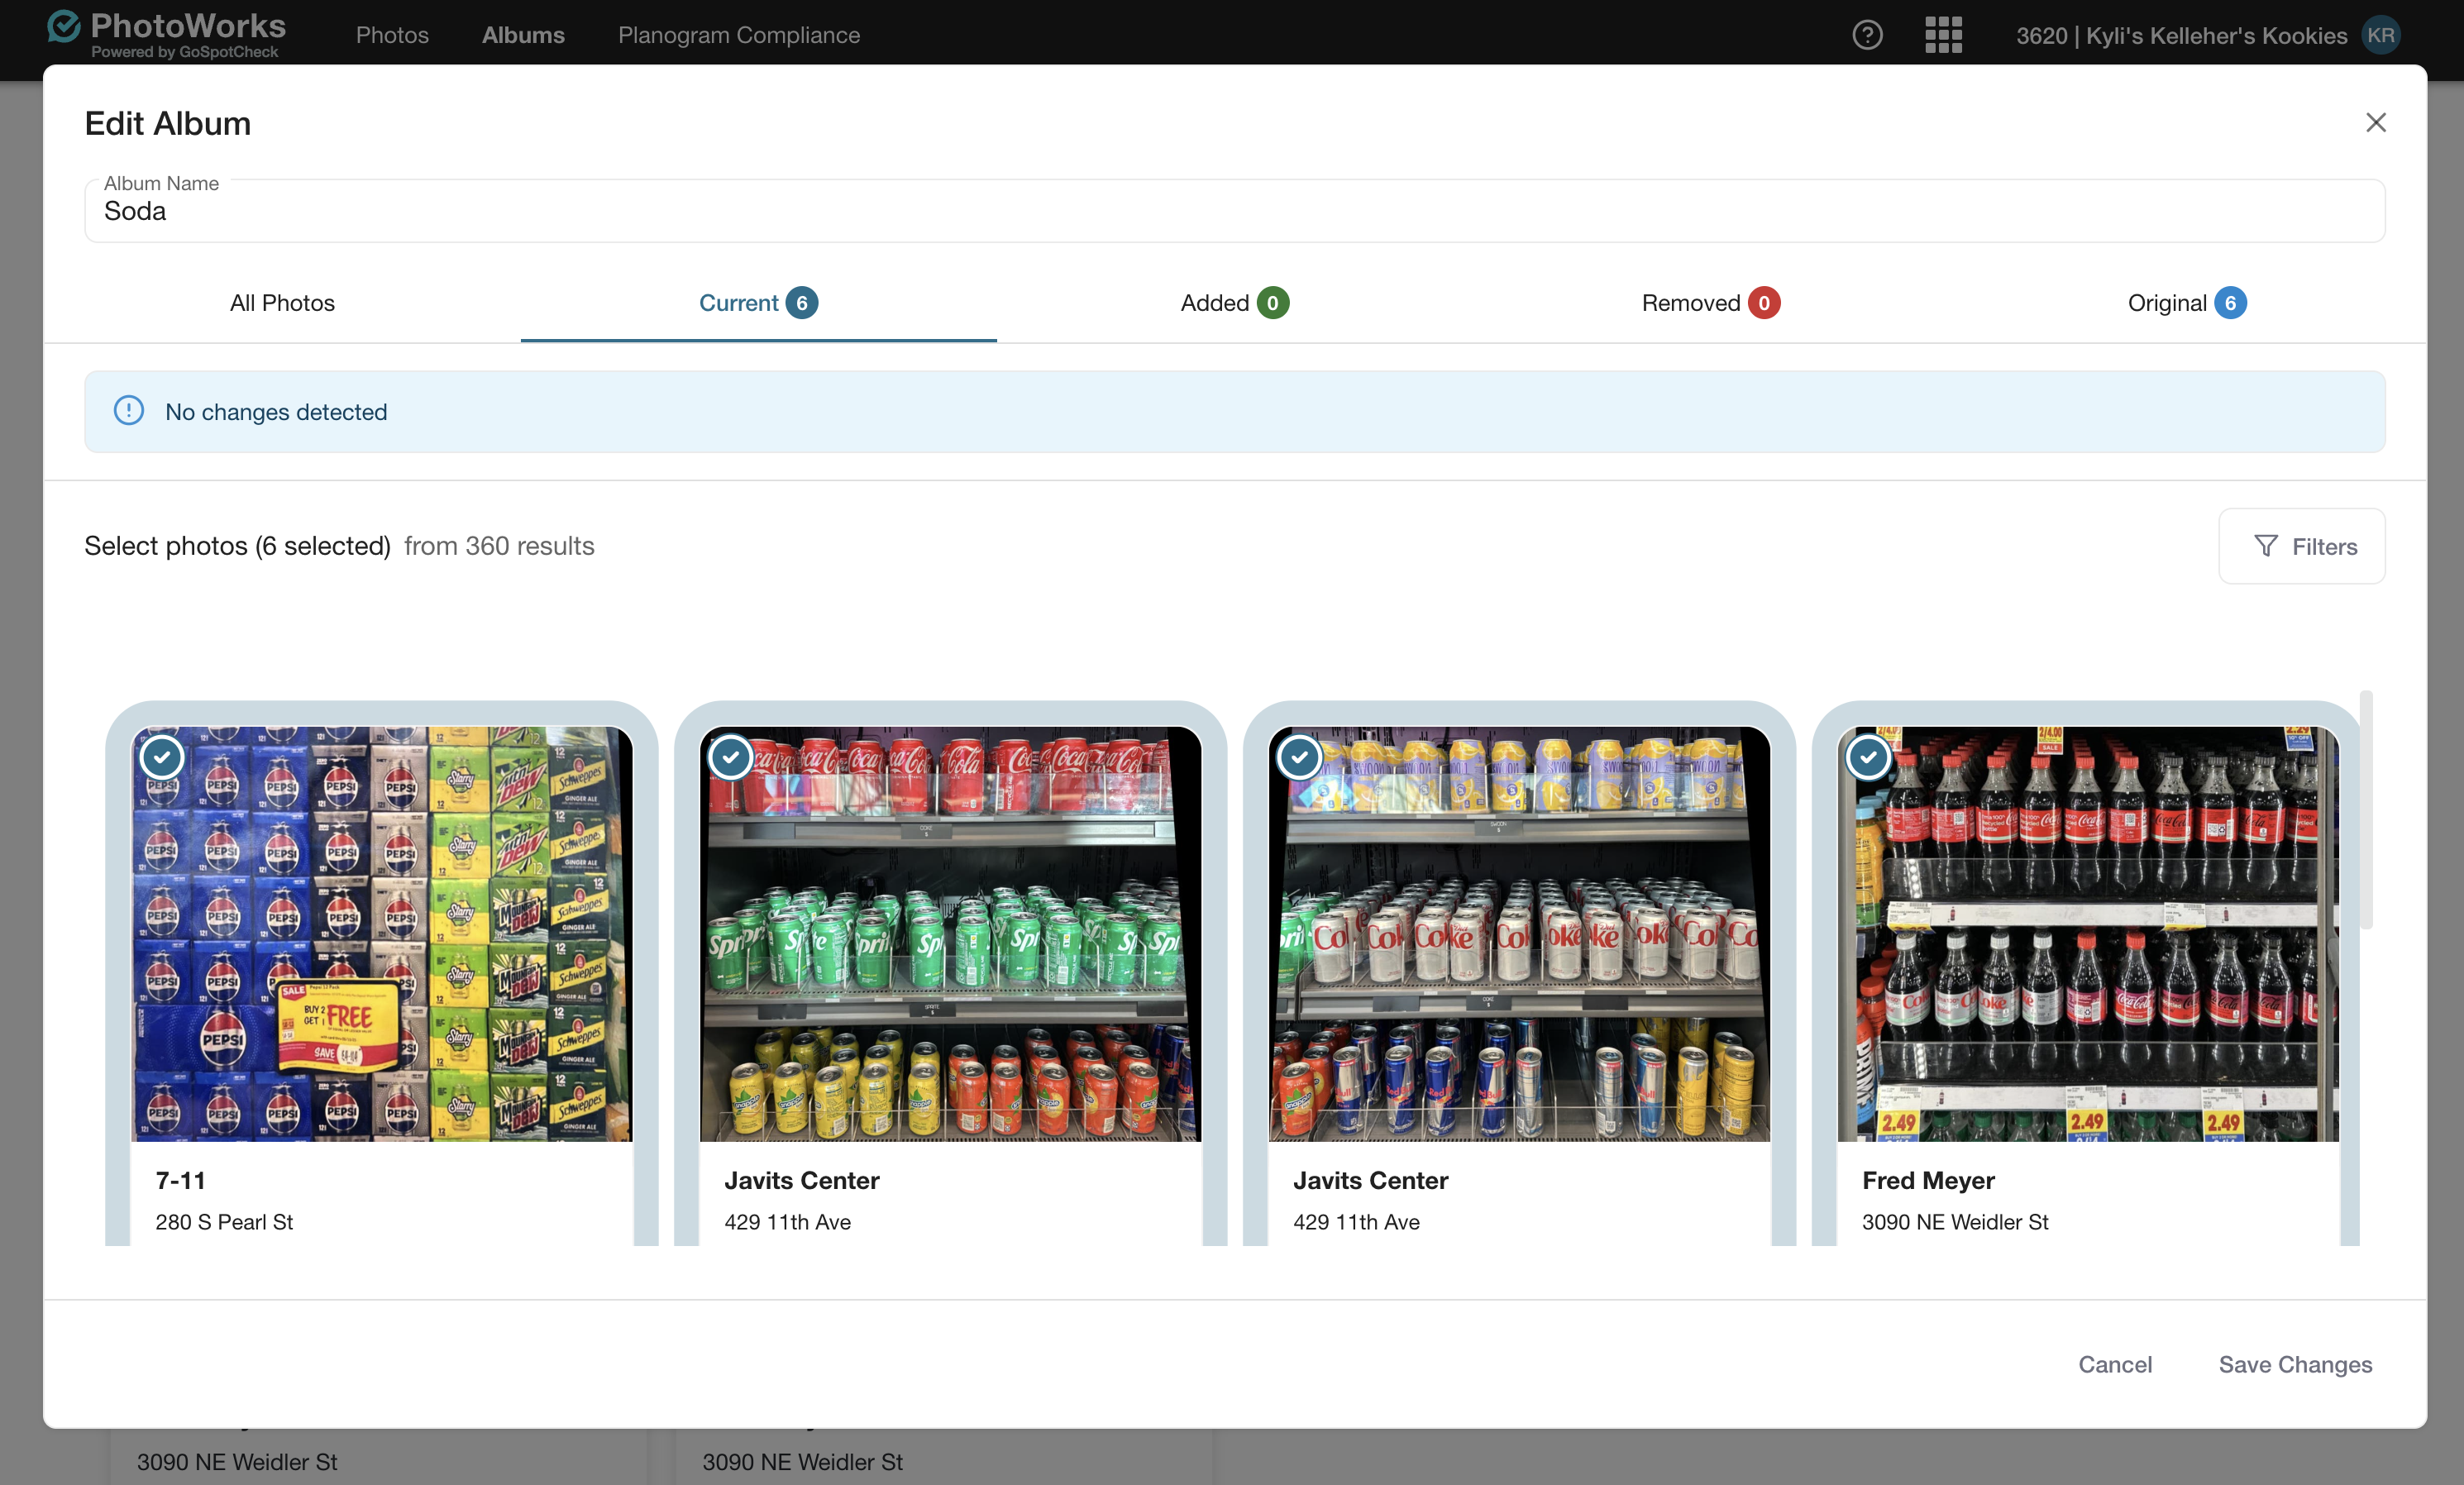This screenshot has width=2464, height=1485.
Task: Click the 280 S Pearl St address
Action: (x=224, y=1222)
